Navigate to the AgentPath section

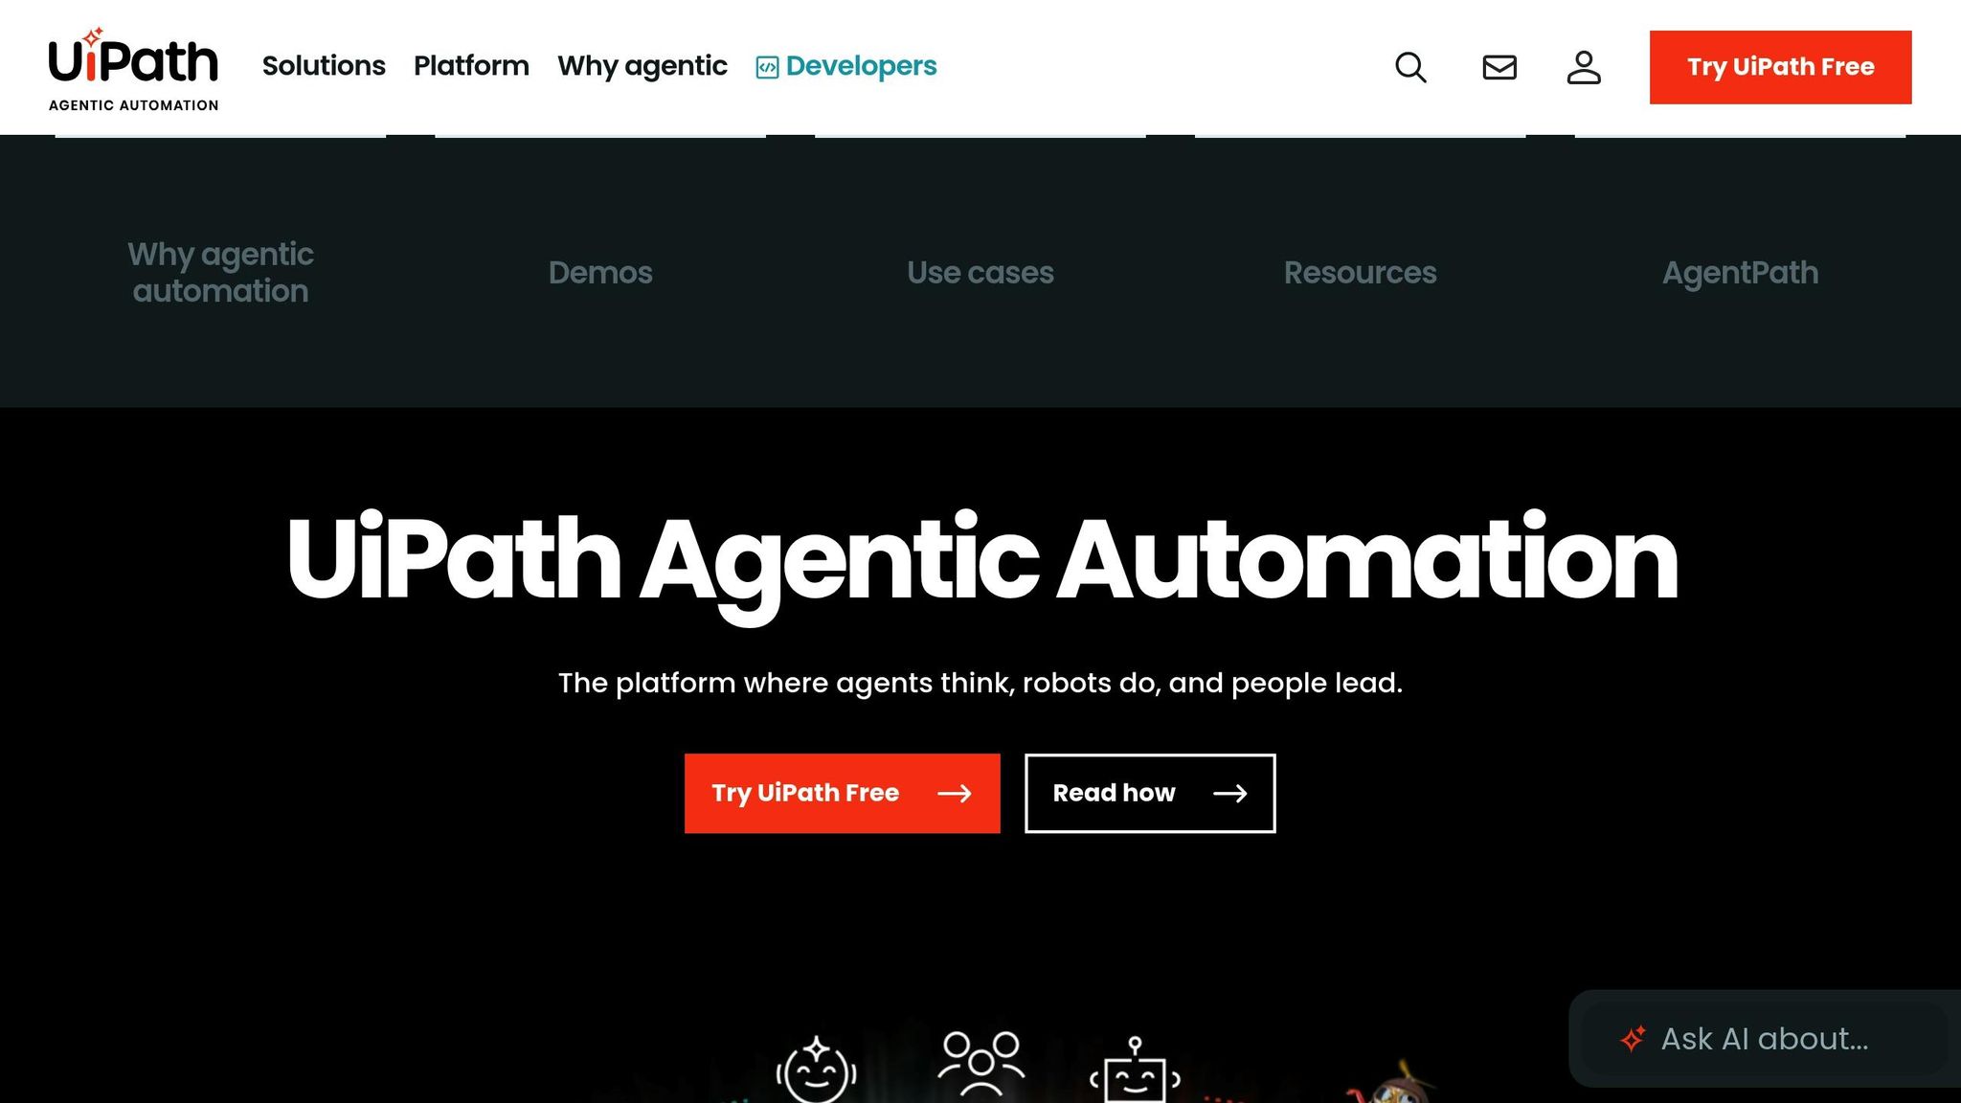point(1738,273)
